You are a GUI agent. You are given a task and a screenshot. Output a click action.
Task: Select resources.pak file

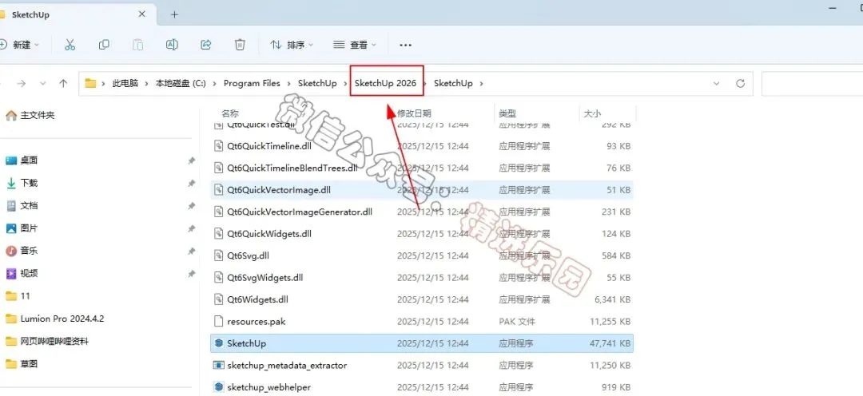click(x=422, y=322)
